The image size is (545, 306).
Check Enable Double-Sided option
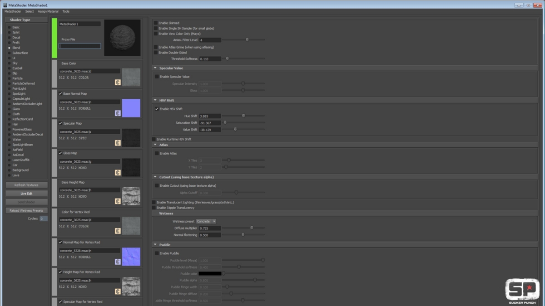click(156, 53)
